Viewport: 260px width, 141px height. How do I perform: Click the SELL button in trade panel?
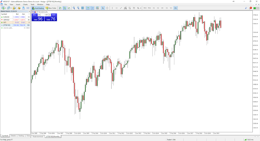click(35, 15)
